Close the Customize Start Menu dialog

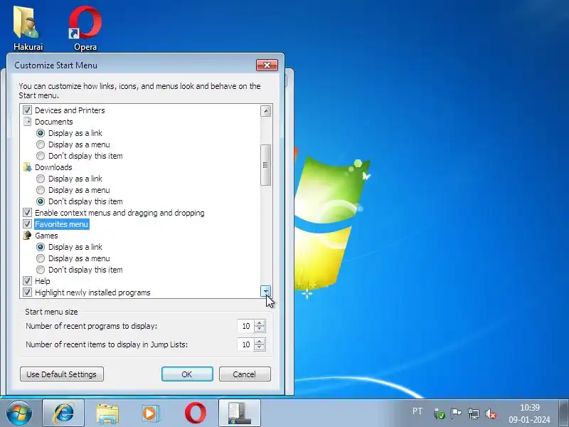267,65
